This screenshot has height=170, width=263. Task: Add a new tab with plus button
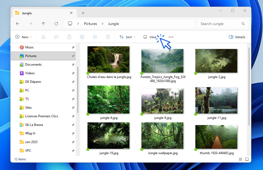[83, 13]
